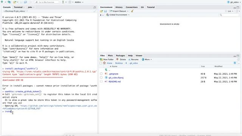Click the save workspace disk icon
This screenshot has height=136, width=242.
tap(105, 11)
